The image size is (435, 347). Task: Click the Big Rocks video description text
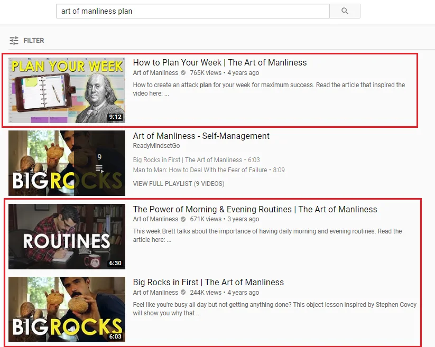(275, 309)
